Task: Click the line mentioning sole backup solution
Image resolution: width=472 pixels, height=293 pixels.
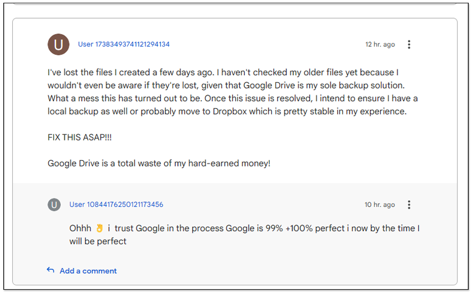Action: [226, 85]
